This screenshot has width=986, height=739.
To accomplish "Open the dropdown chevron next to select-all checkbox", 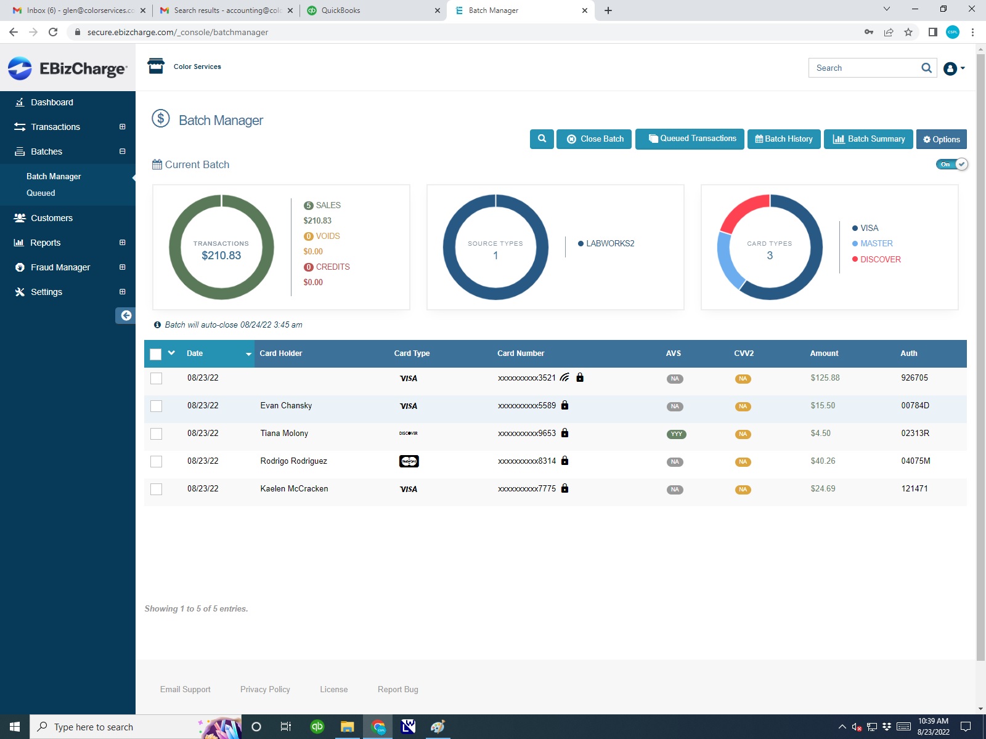I will [172, 353].
